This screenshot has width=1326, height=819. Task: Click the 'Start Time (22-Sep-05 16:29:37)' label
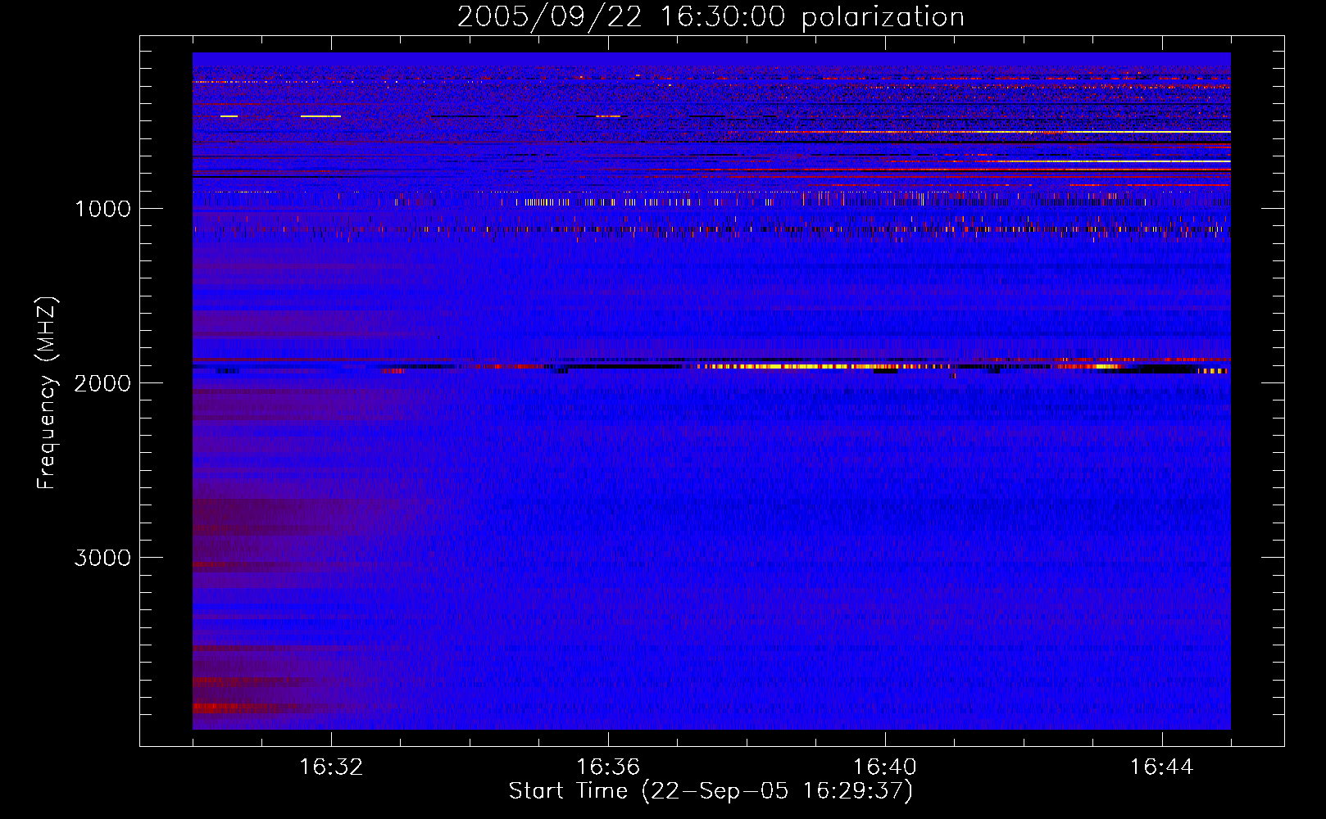[711, 791]
